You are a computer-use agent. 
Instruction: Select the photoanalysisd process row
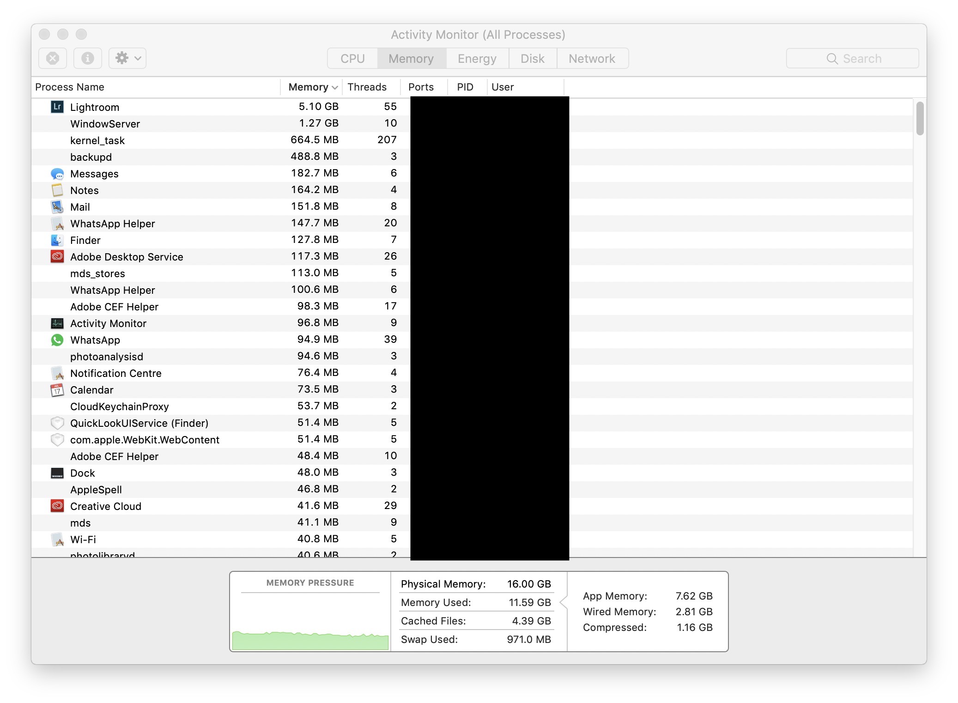[472, 357]
